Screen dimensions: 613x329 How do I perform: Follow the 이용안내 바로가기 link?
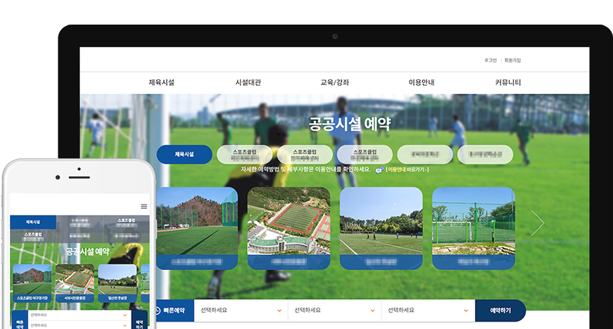(407, 169)
